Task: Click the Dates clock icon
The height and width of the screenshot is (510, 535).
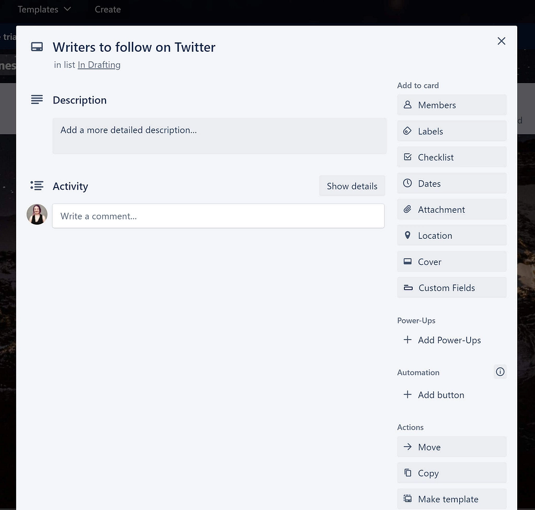Action: (x=408, y=183)
